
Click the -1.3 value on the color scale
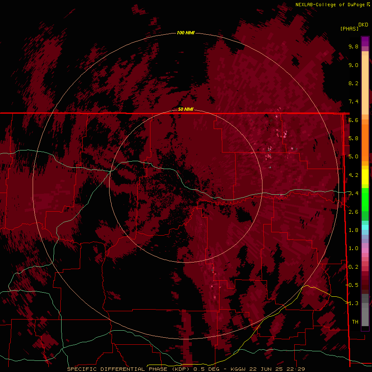[352, 303]
